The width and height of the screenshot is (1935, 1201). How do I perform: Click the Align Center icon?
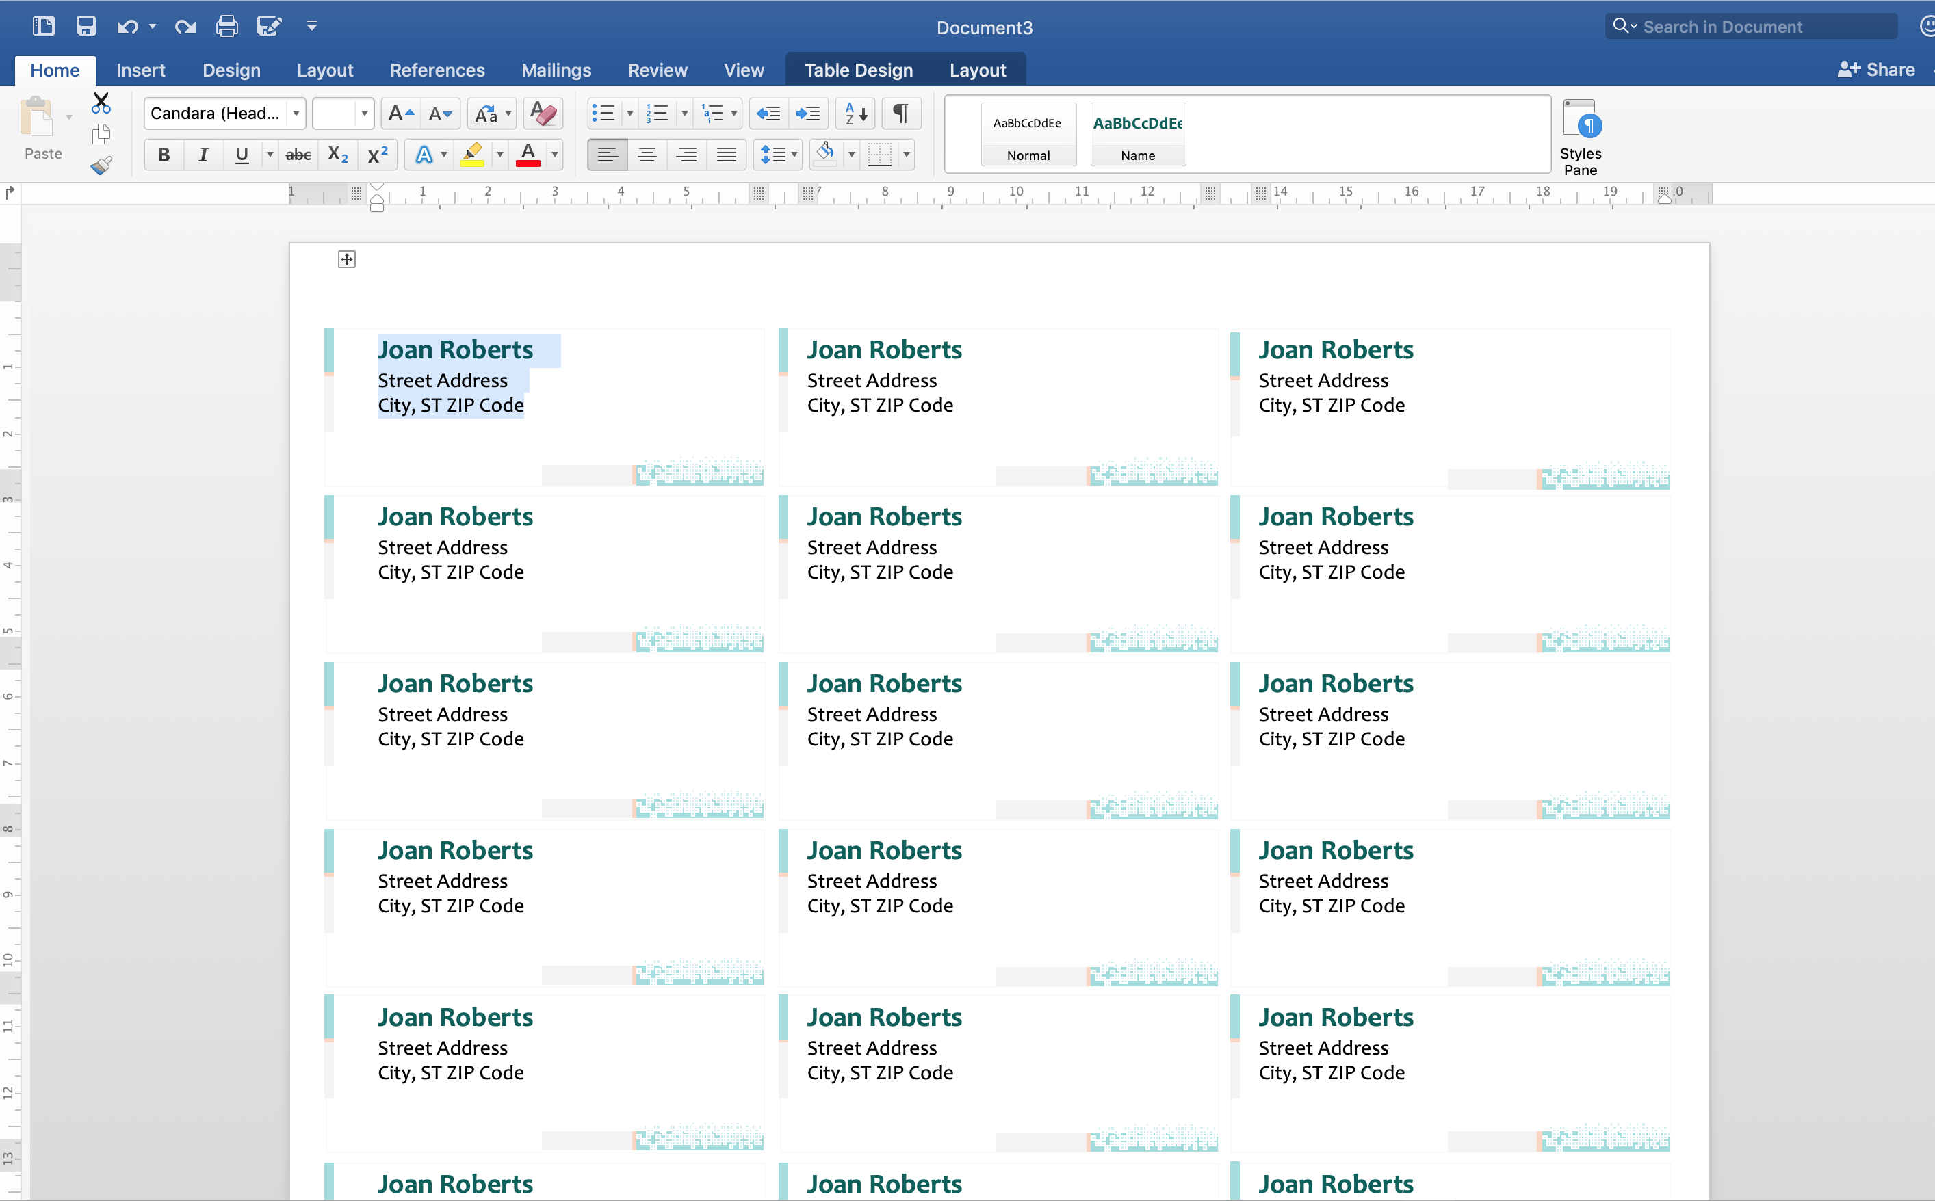click(648, 154)
